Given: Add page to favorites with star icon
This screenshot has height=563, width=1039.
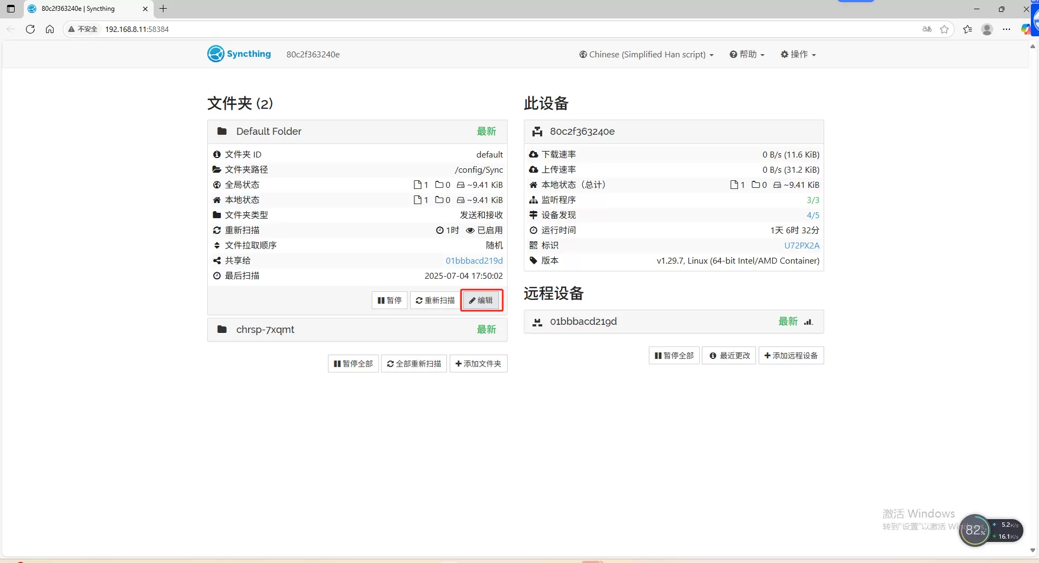Looking at the screenshot, I should coord(944,29).
